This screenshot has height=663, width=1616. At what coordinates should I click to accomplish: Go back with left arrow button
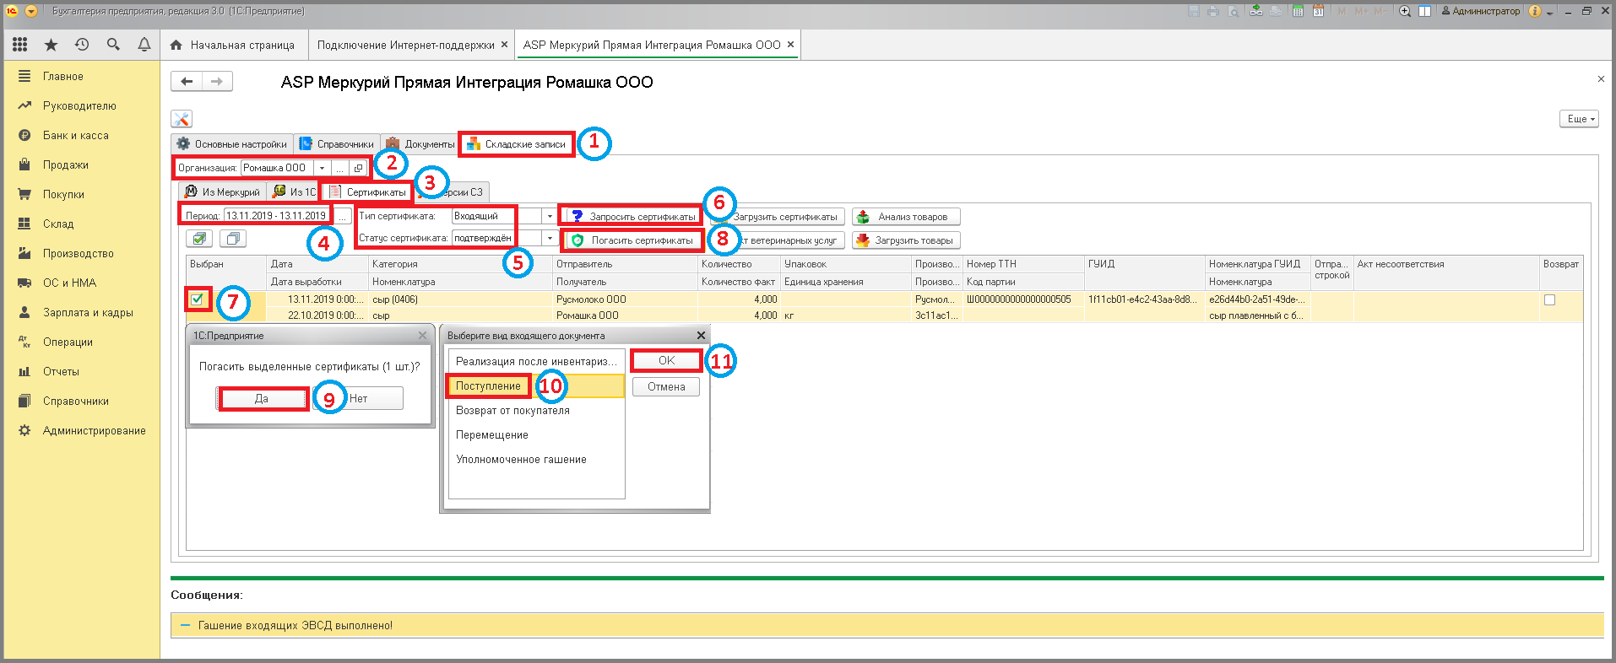click(187, 81)
